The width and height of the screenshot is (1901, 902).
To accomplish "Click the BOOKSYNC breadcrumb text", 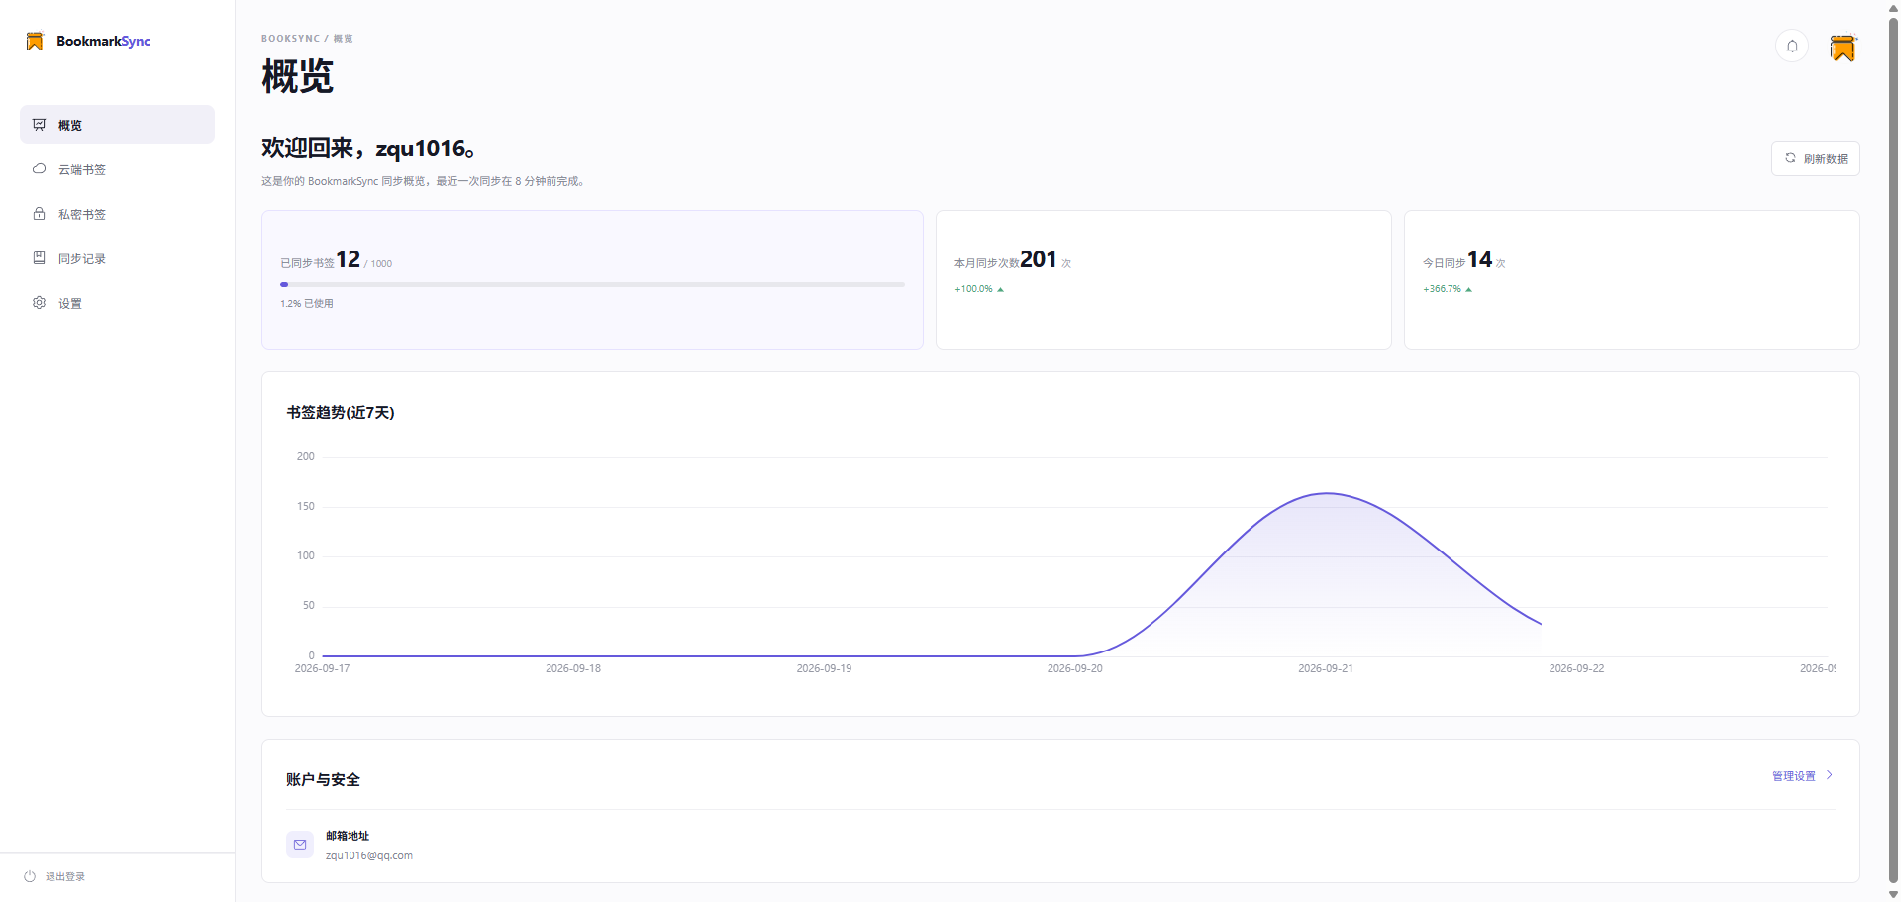I will coord(290,39).
